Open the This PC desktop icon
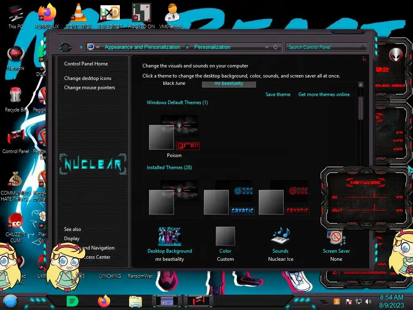Image resolution: width=413 pixels, height=310 pixels. (16, 16)
